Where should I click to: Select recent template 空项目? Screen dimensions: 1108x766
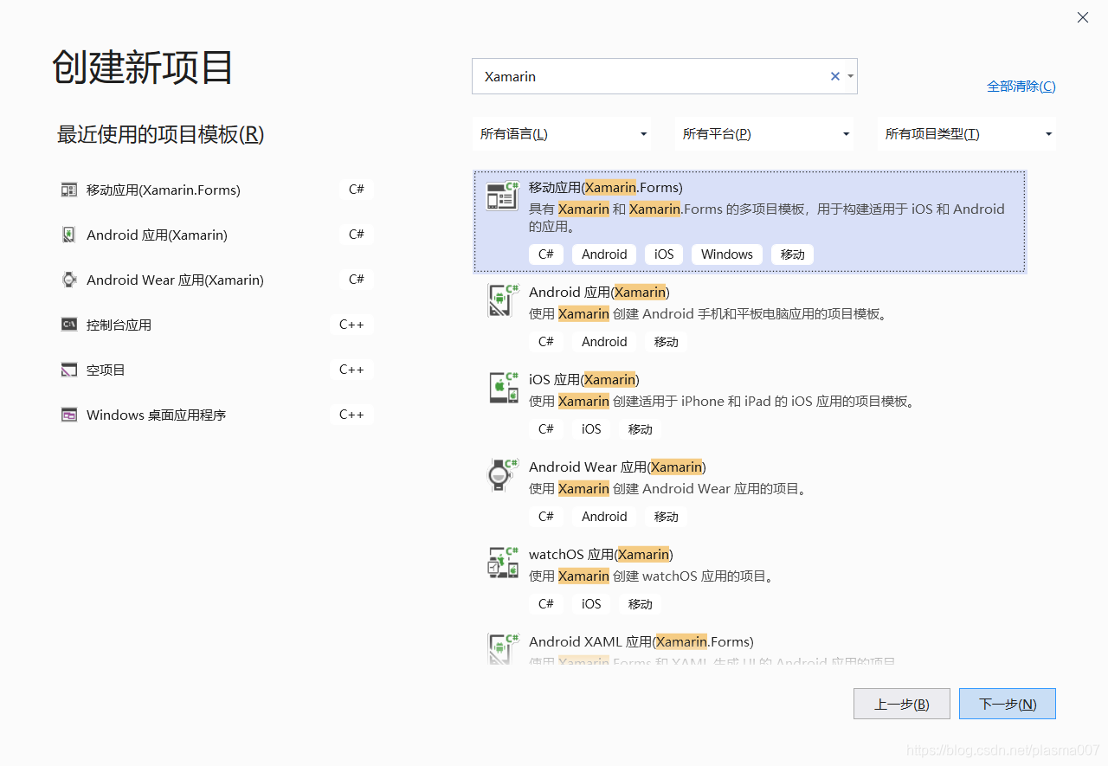click(216, 370)
